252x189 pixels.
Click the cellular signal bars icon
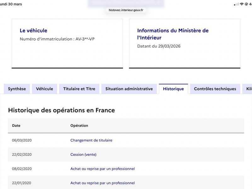point(237,4)
